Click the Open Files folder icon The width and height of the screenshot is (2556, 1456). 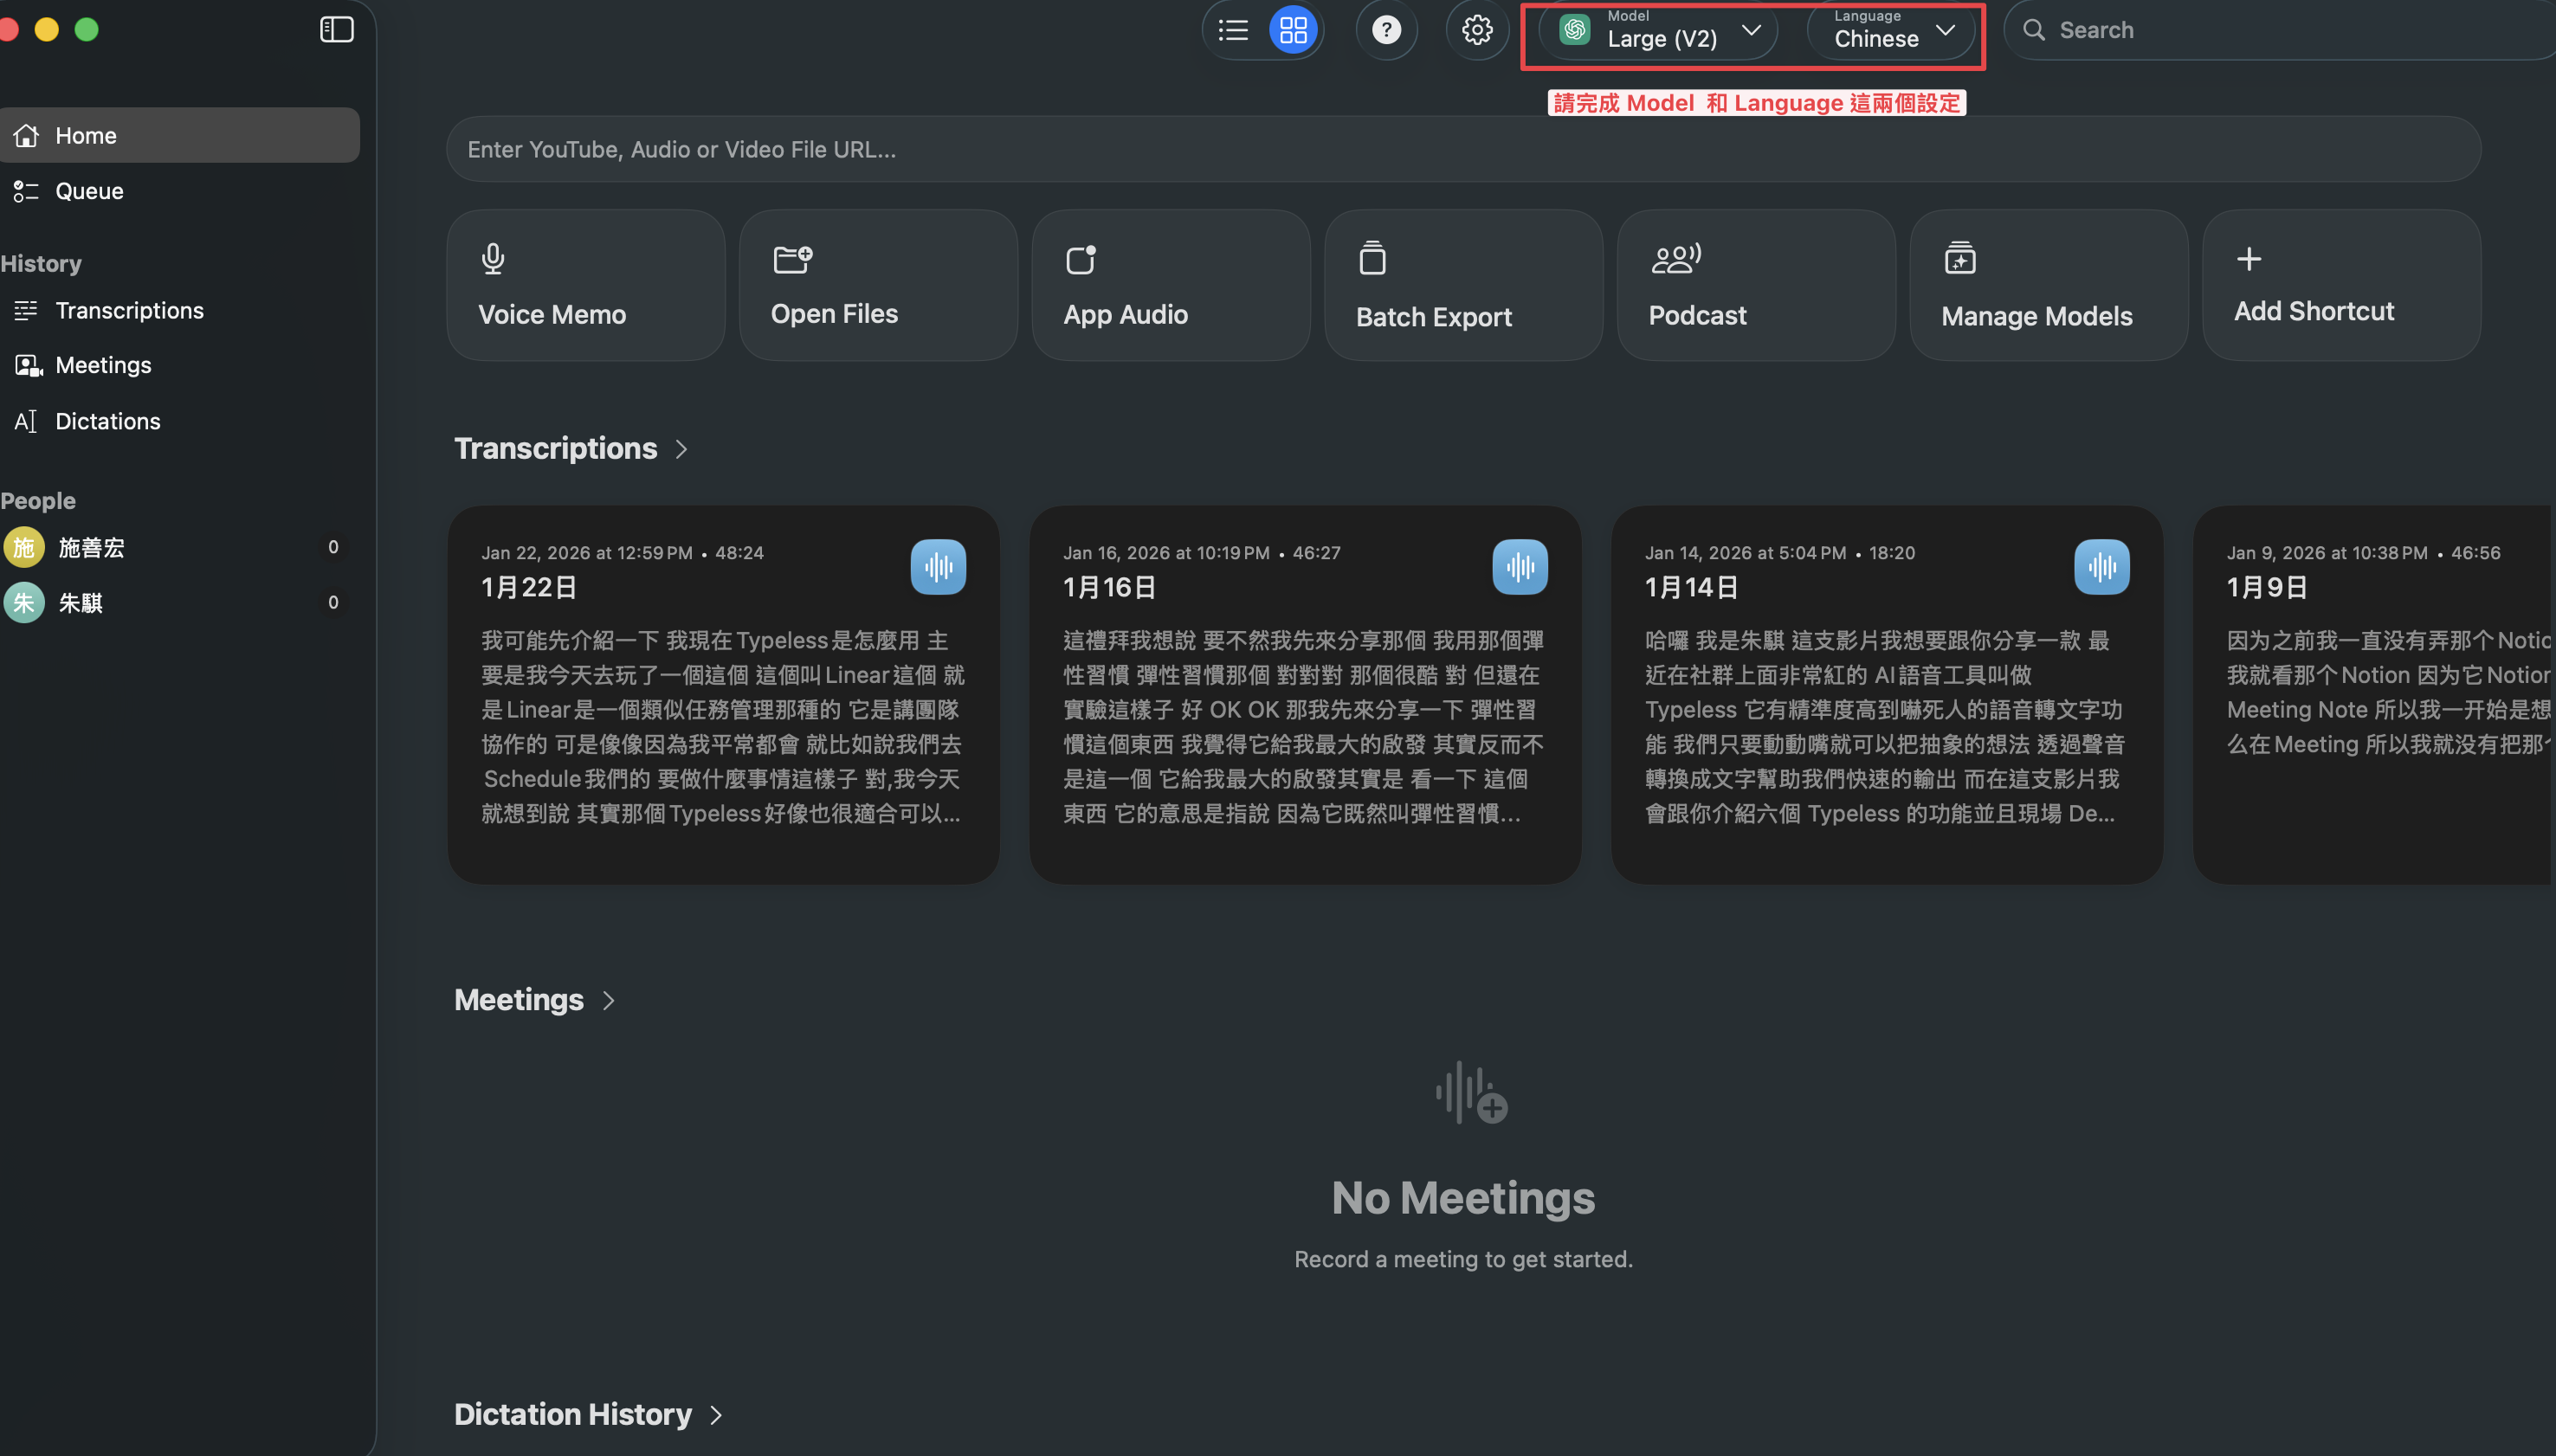(x=792, y=259)
